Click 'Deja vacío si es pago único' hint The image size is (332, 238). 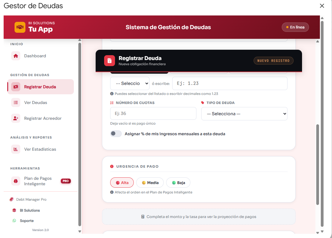(x=133, y=123)
